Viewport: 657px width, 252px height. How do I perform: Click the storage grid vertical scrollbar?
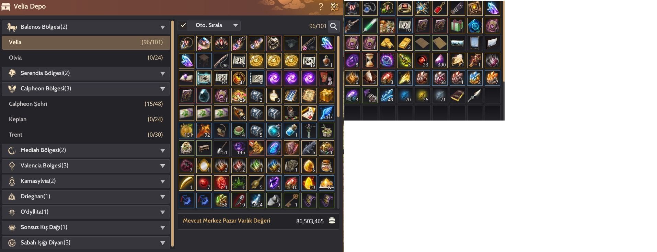click(x=338, y=76)
